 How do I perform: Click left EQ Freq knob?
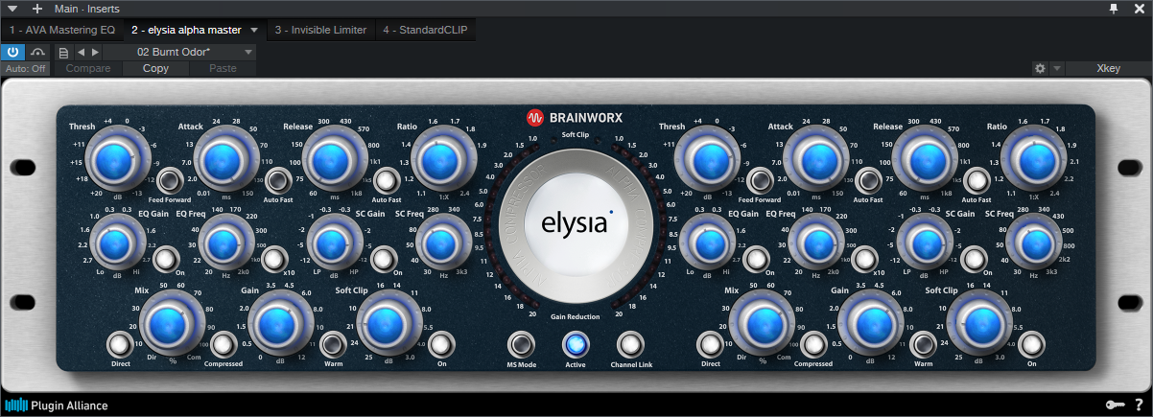[x=228, y=244]
